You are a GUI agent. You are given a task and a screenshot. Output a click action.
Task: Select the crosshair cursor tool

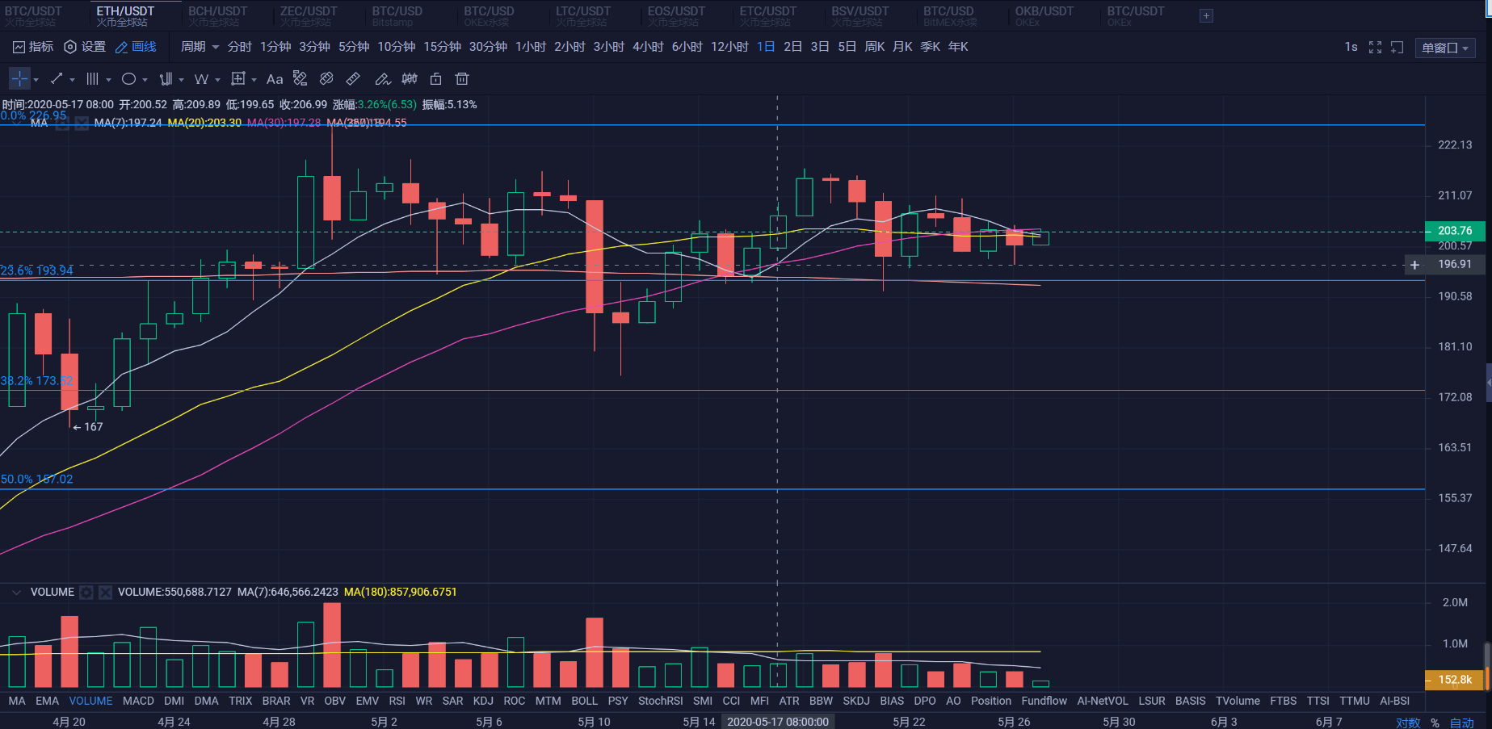point(19,78)
